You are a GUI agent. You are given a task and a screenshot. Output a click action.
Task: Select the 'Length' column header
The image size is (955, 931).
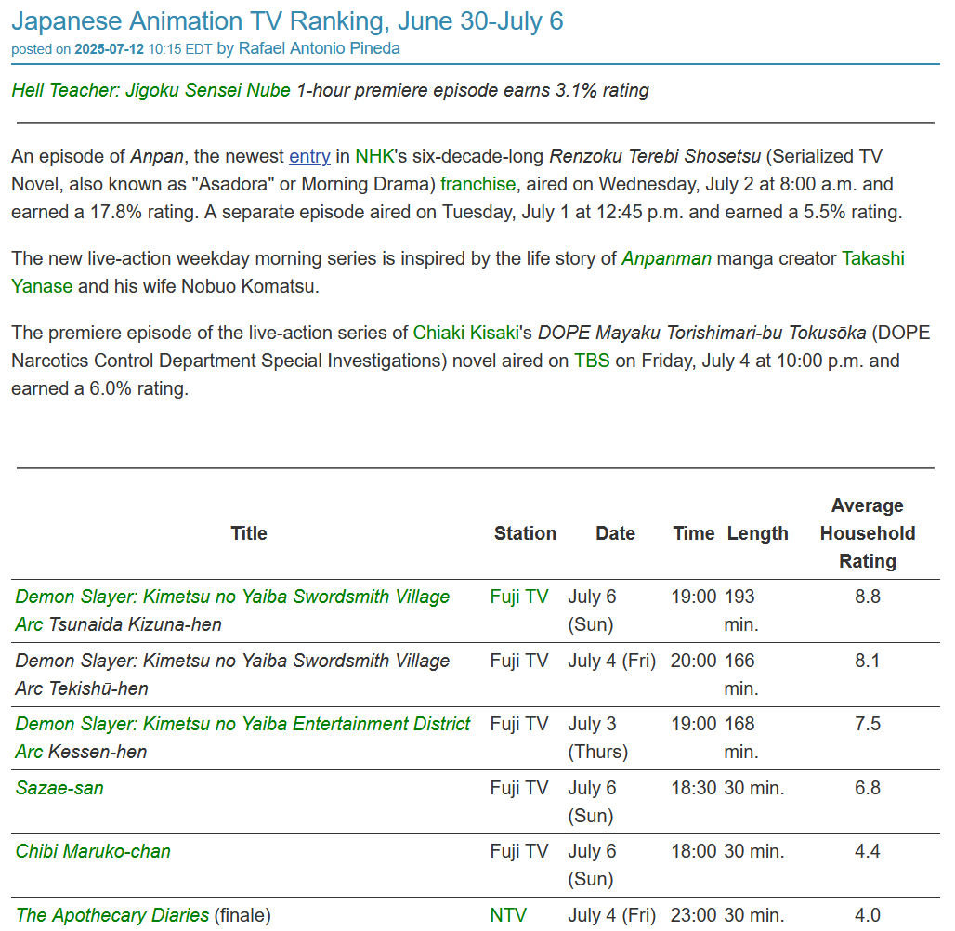[x=757, y=533]
